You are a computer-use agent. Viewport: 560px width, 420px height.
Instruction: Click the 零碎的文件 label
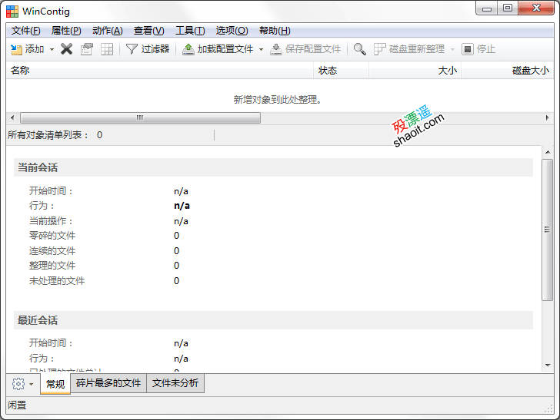[52, 236]
